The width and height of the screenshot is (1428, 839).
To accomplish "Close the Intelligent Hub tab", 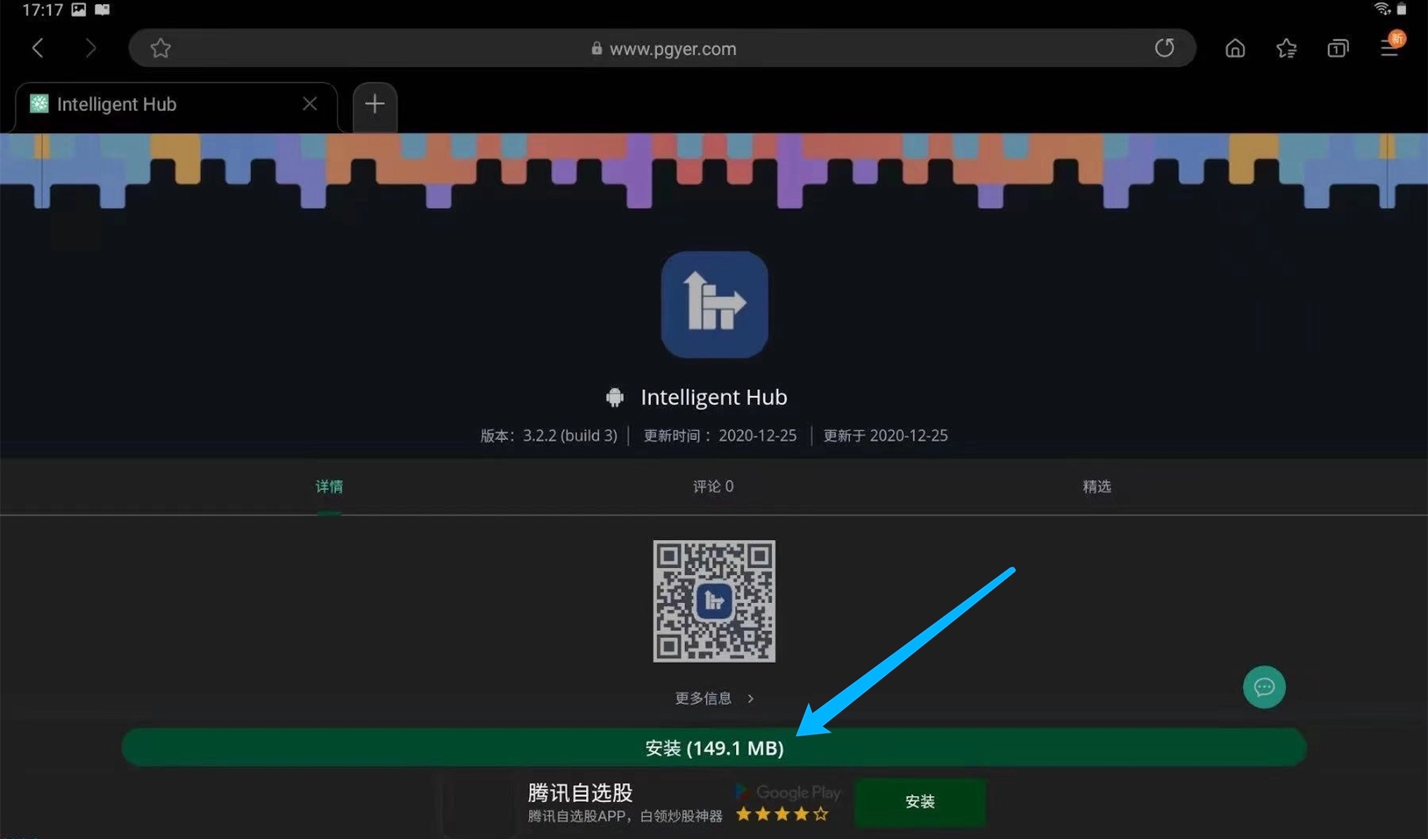I will 310,103.
